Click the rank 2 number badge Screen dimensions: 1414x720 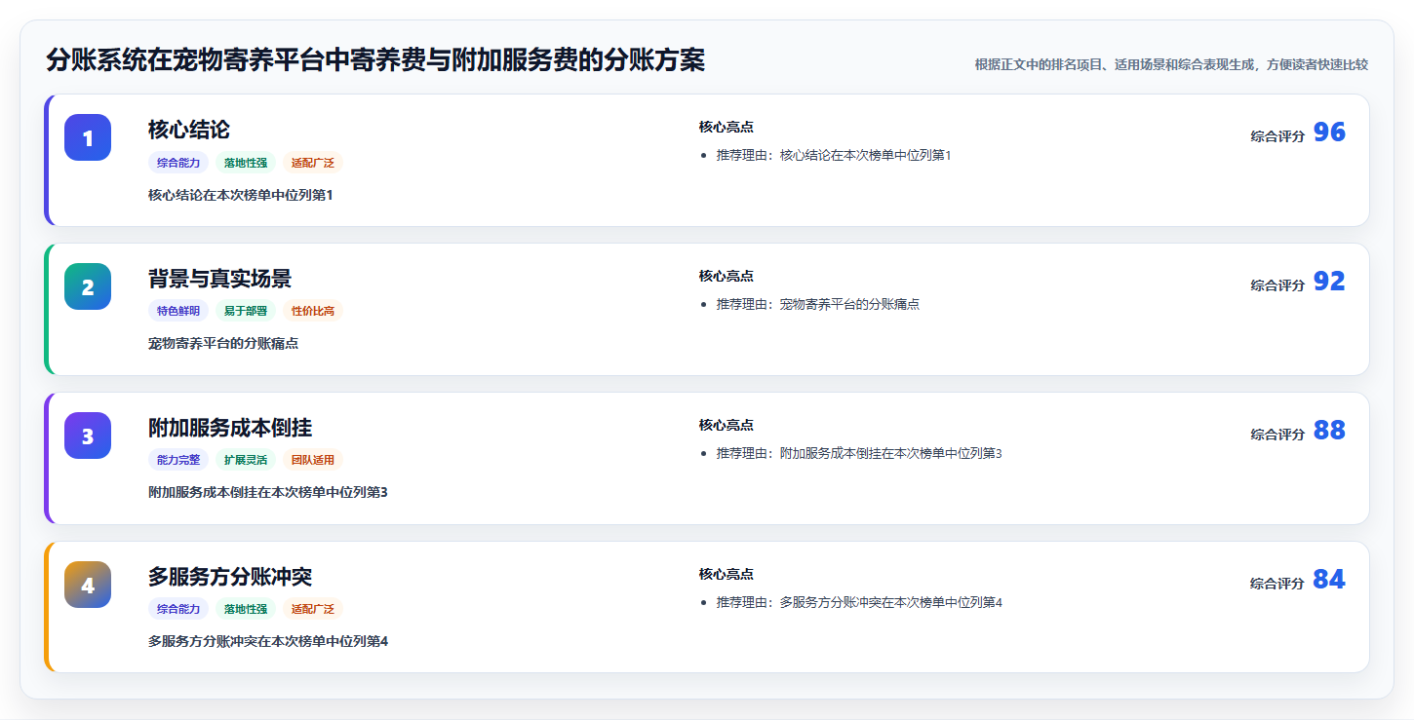point(88,286)
